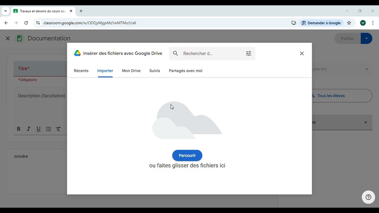The height and width of the screenshot is (213, 379).
Task: Go back with browser back arrow
Action: 6,23
